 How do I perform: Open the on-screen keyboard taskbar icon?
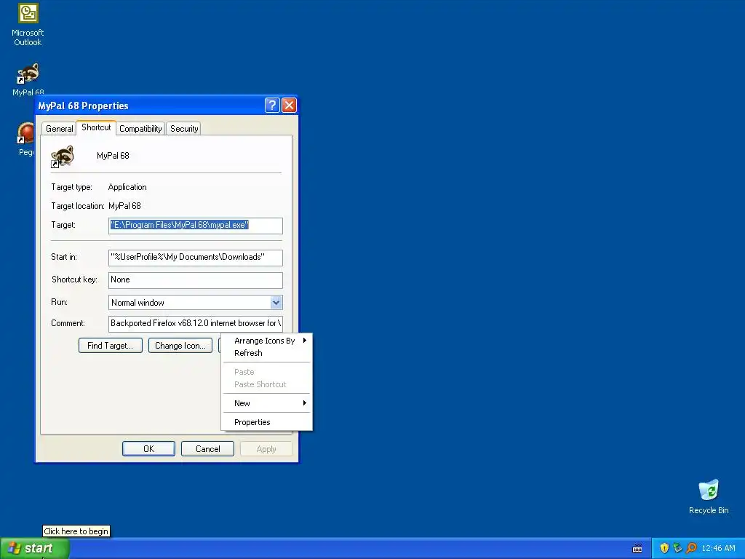(637, 549)
